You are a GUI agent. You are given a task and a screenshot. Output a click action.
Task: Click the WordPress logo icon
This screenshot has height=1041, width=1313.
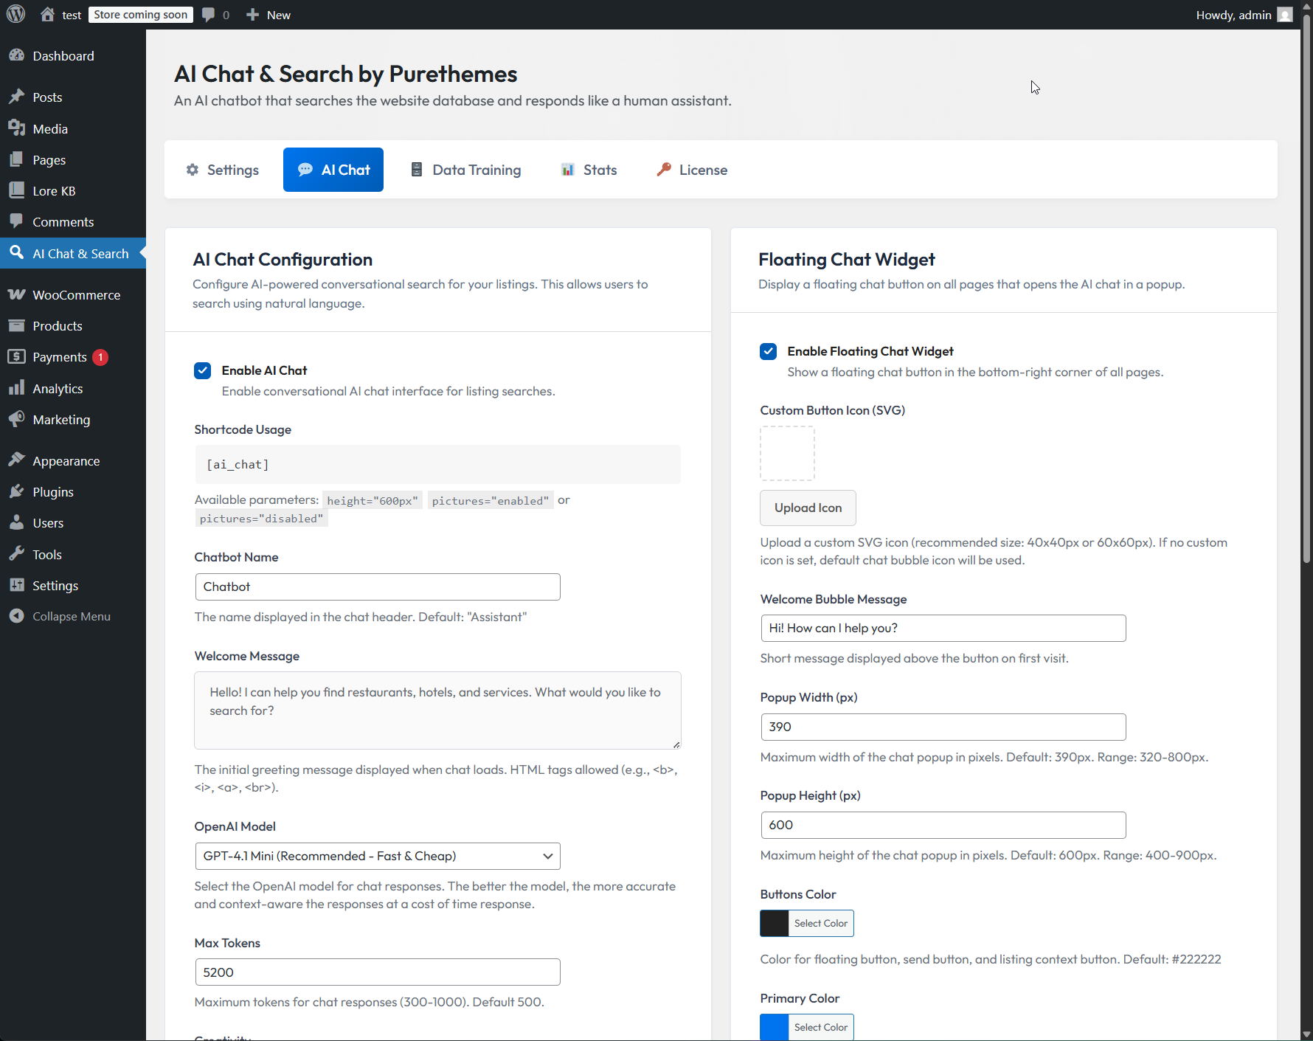coord(15,15)
